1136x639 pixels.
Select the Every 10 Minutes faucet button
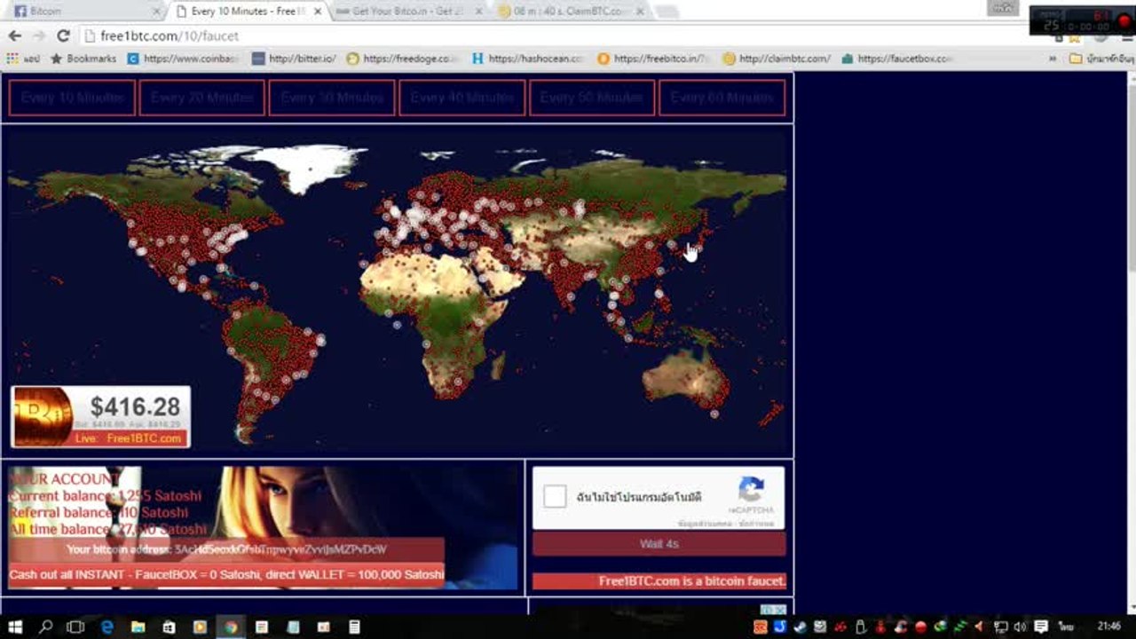pyautogui.click(x=72, y=98)
